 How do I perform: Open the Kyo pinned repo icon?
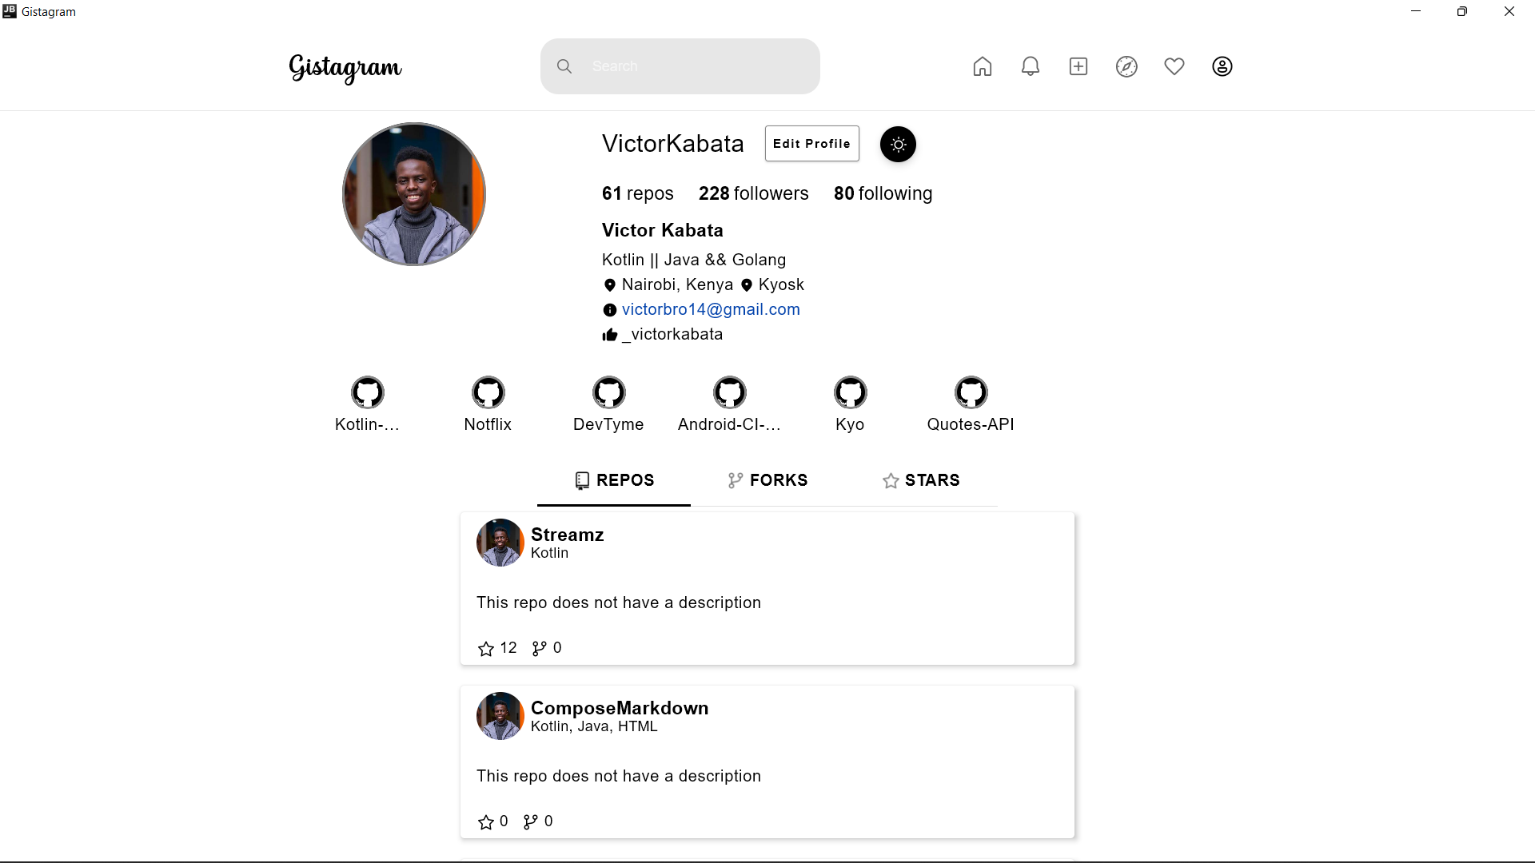coord(850,392)
